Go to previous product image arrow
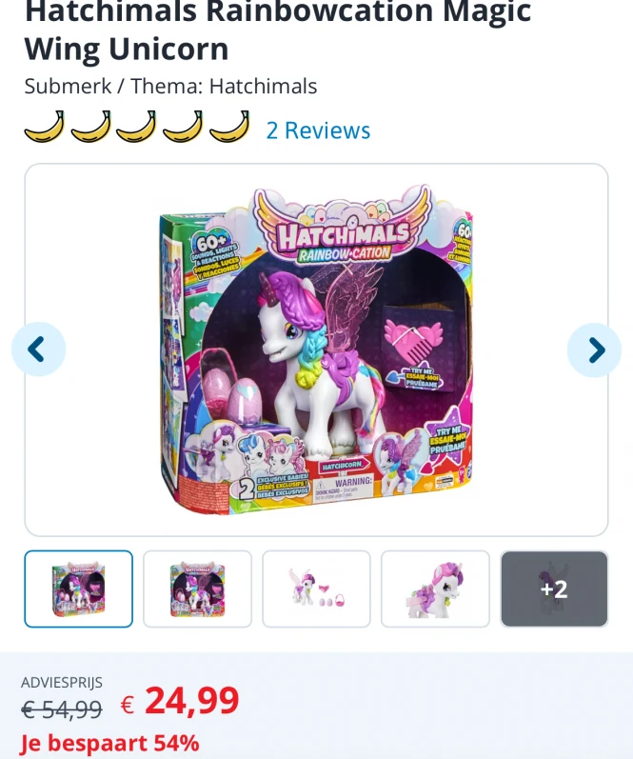This screenshot has width=633, height=759. (x=38, y=349)
